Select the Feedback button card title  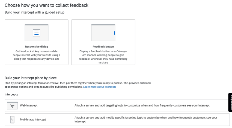(x=103, y=47)
